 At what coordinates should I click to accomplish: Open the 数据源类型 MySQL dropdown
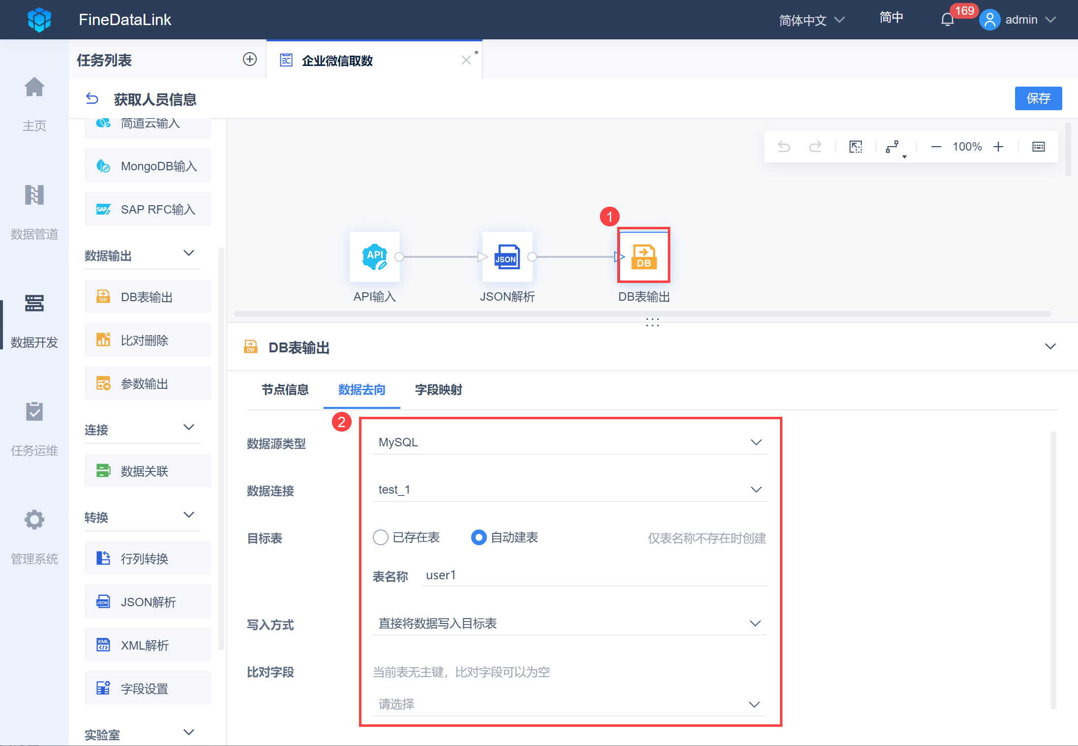[x=569, y=442]
